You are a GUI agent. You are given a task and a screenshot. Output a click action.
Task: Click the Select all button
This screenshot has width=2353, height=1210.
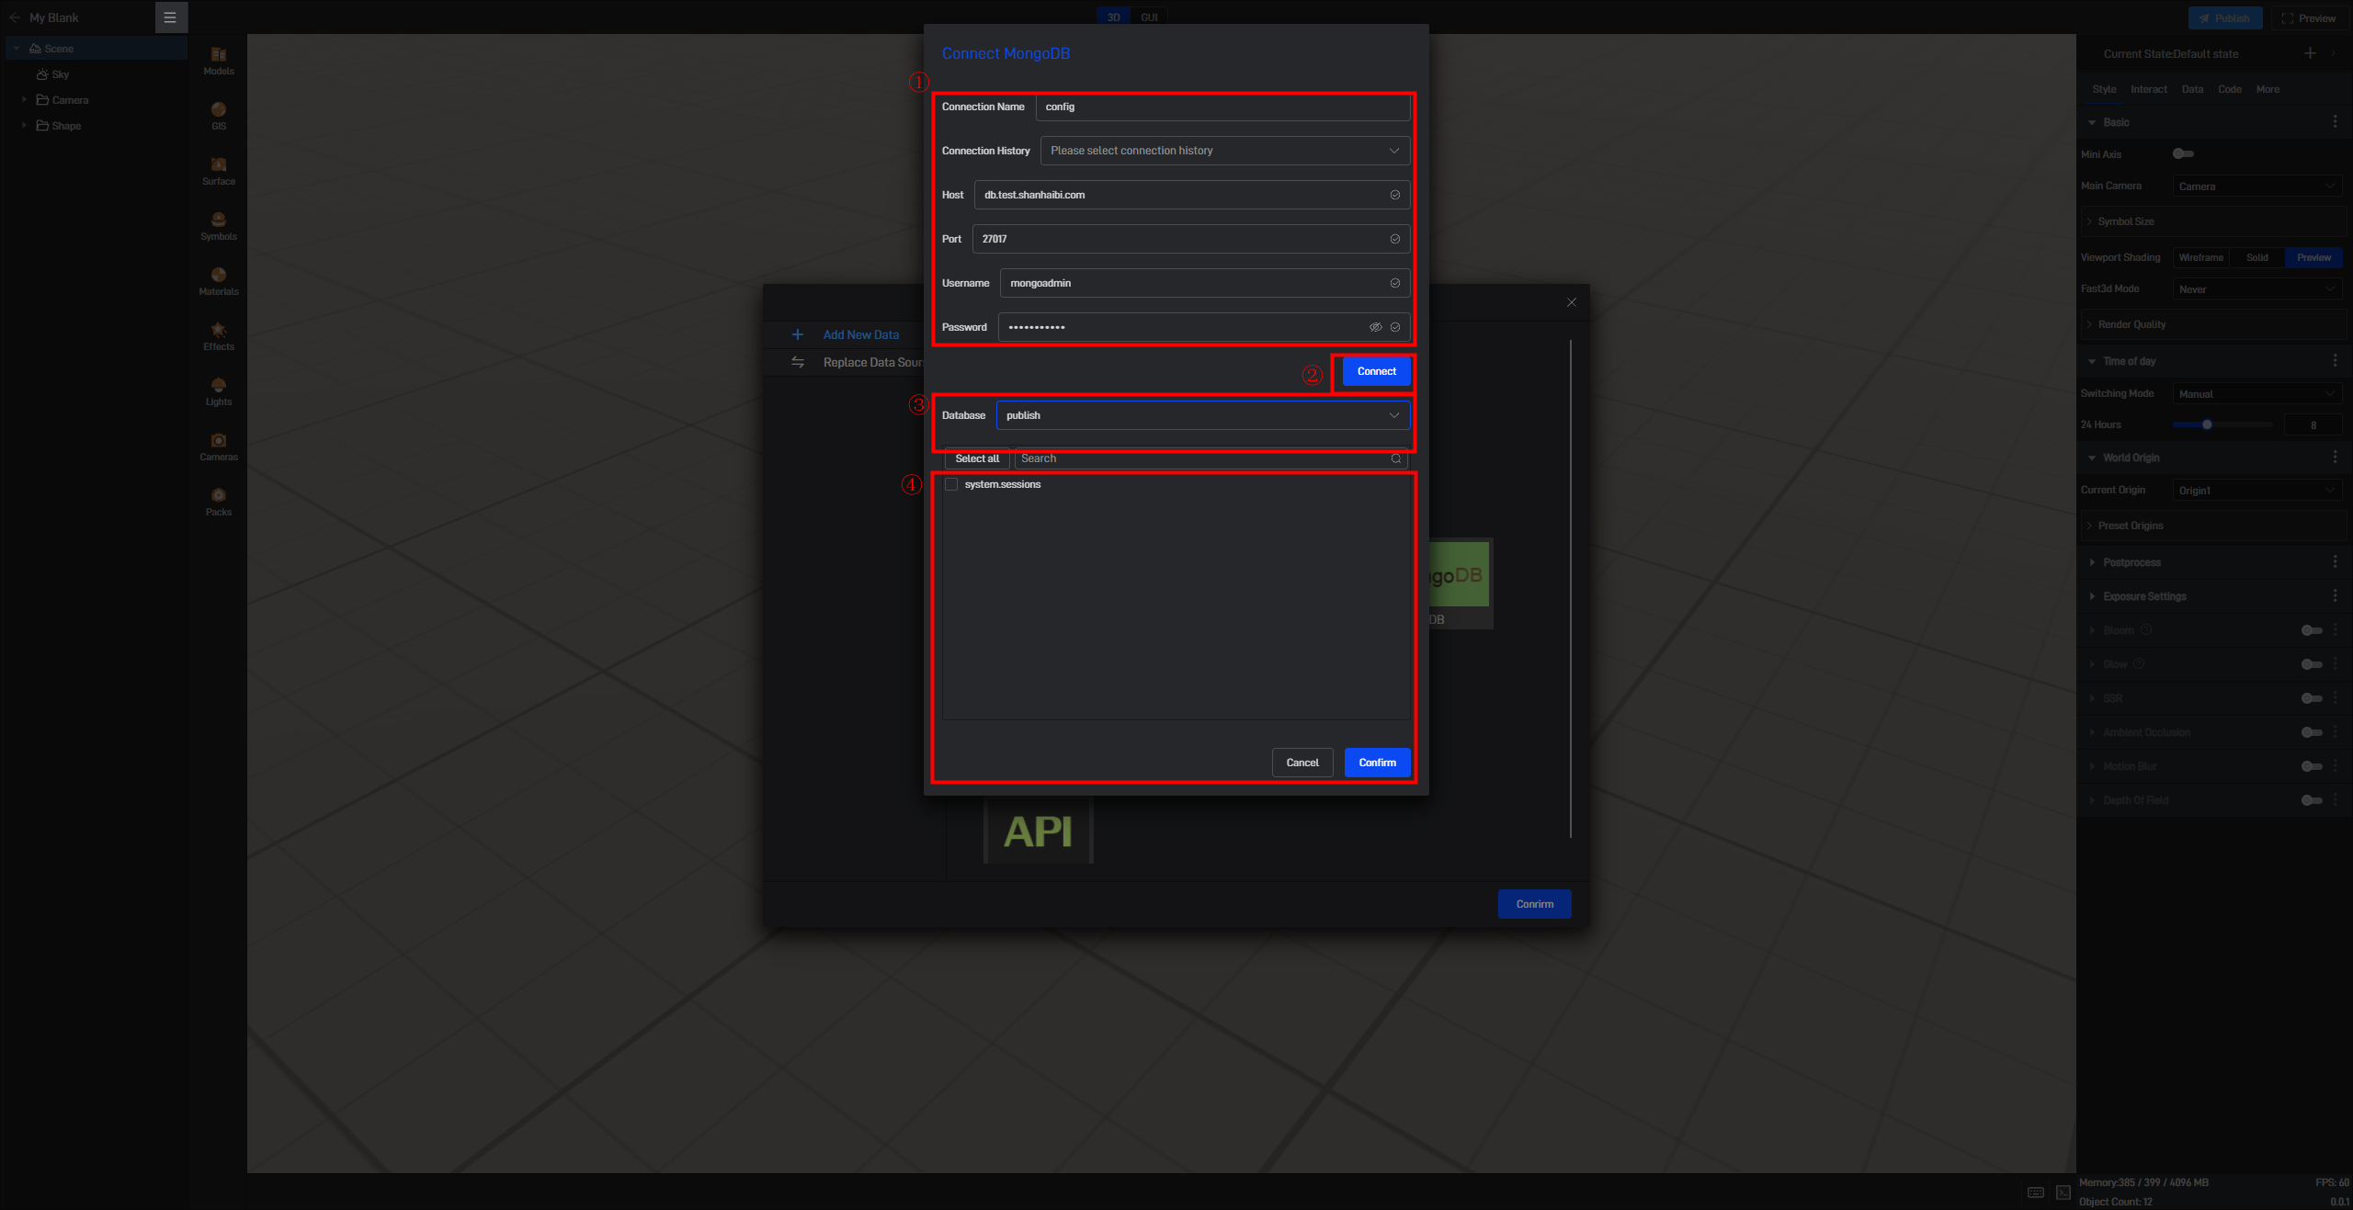(977, 458)
